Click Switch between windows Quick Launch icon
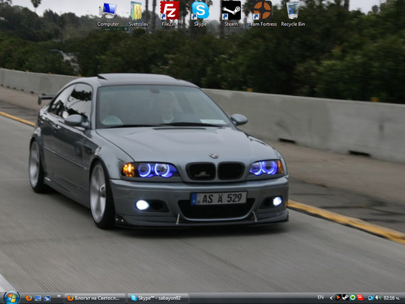This screenshot has height=304, width=405. [x=47, y=298]
